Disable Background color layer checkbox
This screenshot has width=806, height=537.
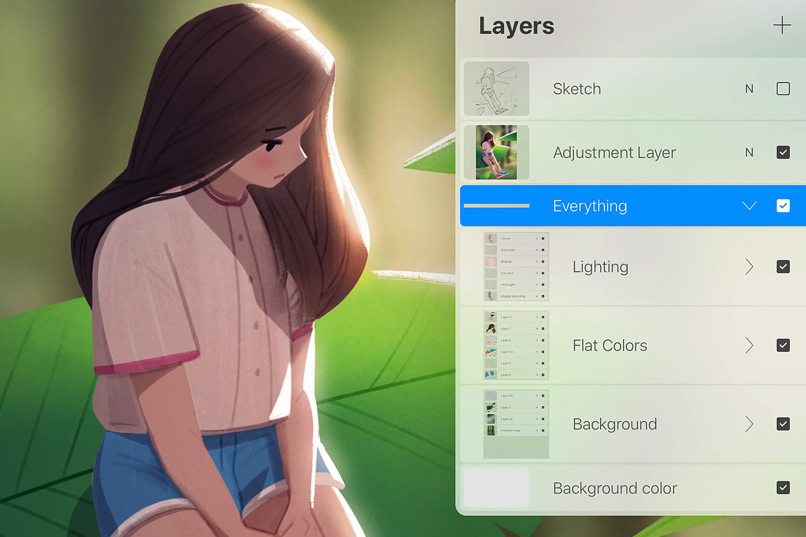[x=783, y=488]
